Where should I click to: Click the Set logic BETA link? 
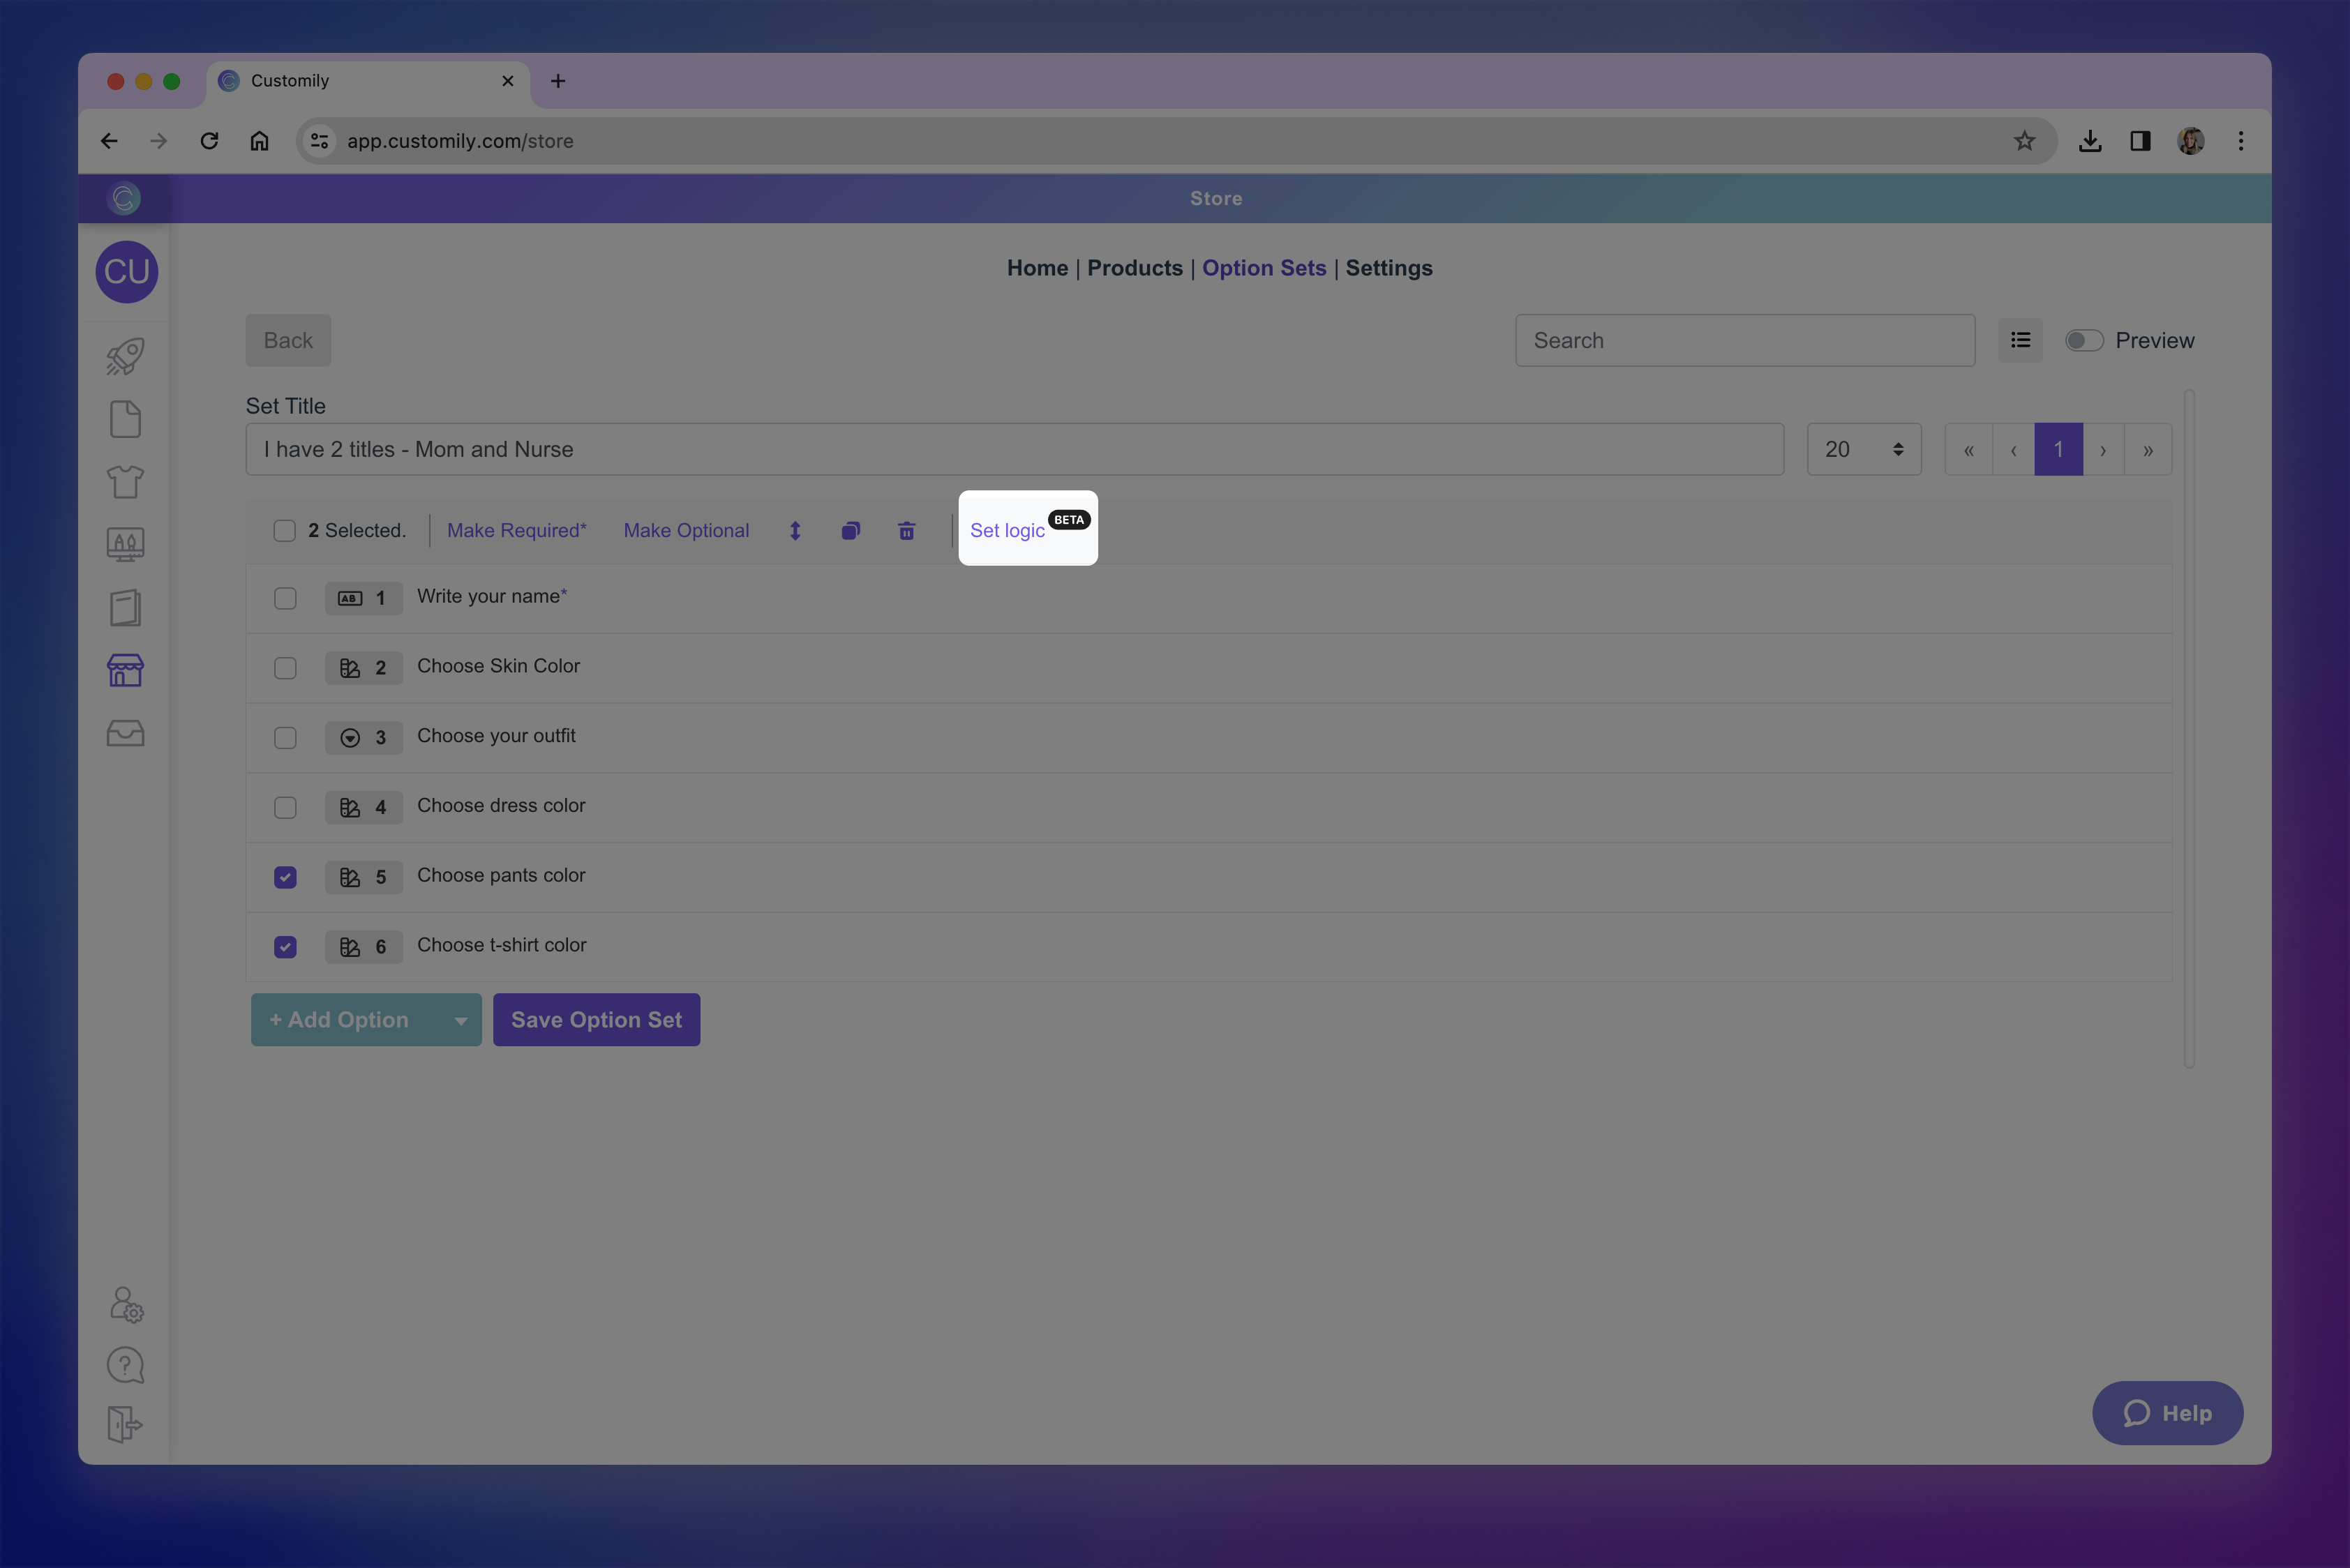(1008, 531)
